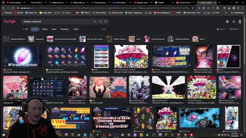Go to the Google logo home

9,21
